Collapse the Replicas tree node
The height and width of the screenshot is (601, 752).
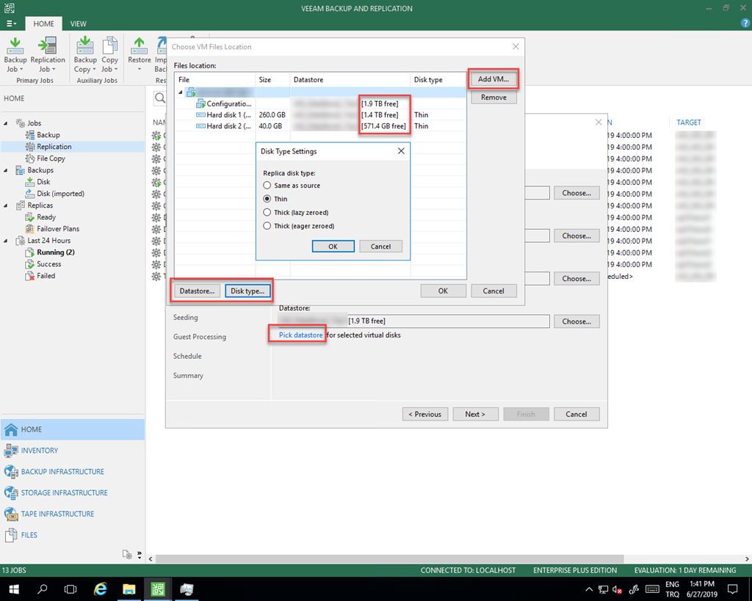pyautogui.click(x=6, y=205)
